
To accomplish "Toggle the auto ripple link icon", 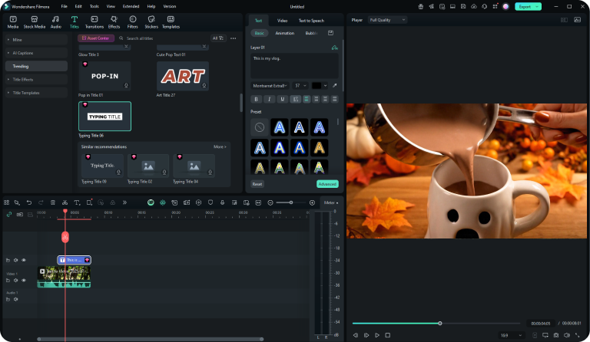I will click(x=9, y=215).
